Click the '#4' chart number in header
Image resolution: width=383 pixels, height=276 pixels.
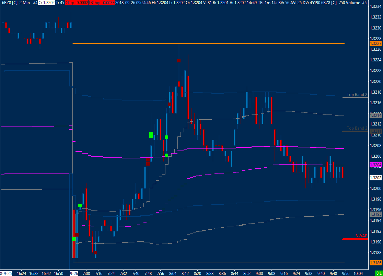coord(35,3)
